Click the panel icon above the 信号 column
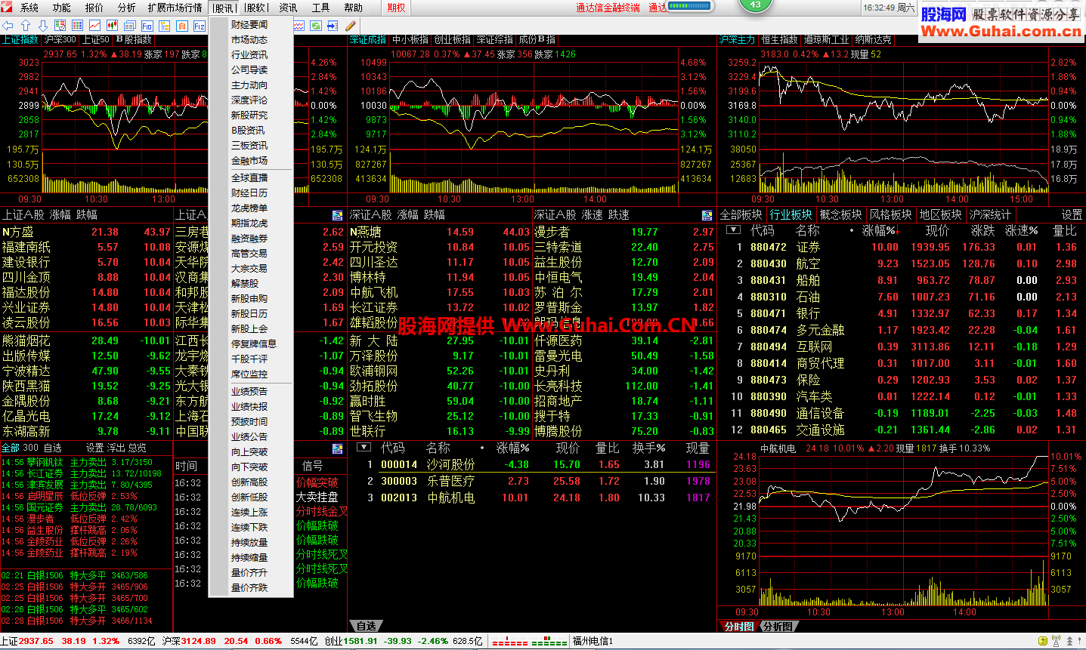 click(x=337, y=448)
